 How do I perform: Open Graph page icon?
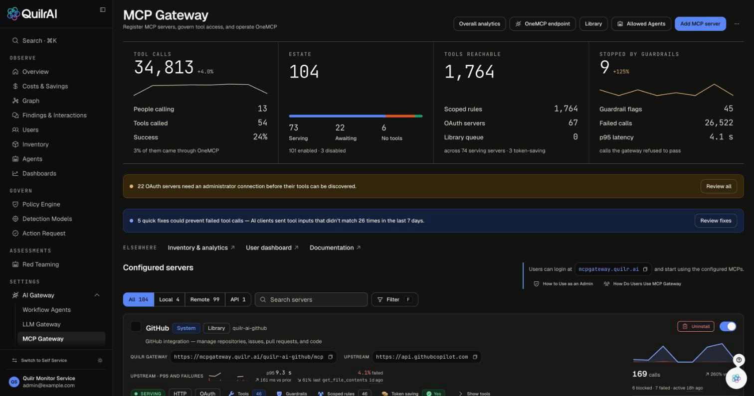pos(15,101)
